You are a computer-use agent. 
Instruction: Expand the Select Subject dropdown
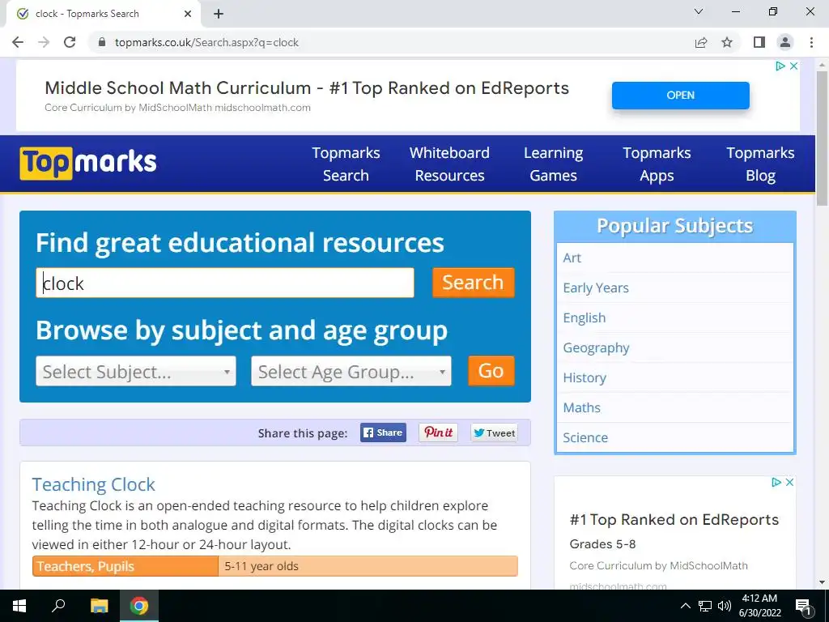pyautogui.click(x=136, y=371)
